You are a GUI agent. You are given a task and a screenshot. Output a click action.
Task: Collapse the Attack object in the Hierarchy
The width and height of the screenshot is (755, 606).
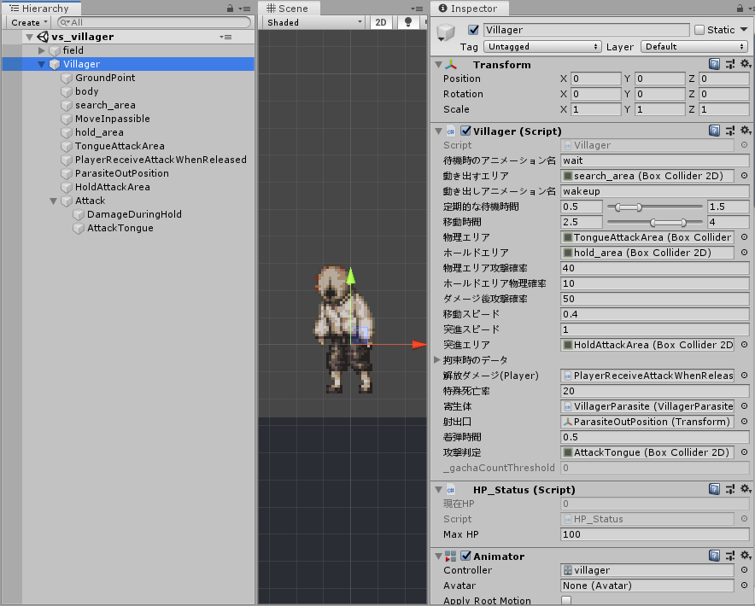tap(53, 201)
